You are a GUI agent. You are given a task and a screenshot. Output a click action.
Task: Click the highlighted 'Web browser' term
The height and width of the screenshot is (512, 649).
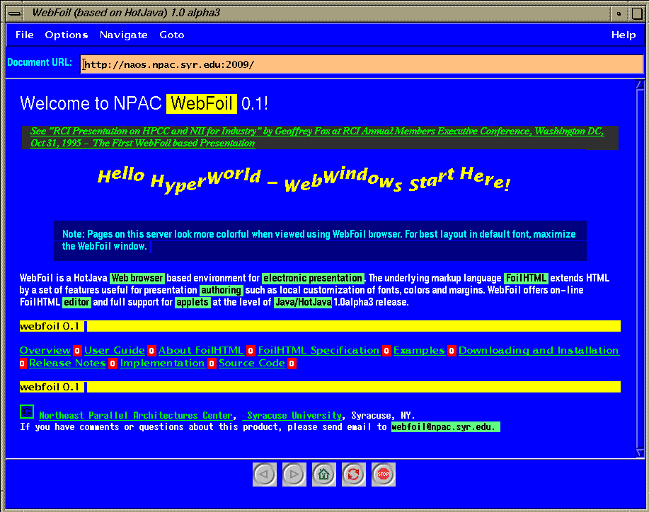tap(137, 278)
